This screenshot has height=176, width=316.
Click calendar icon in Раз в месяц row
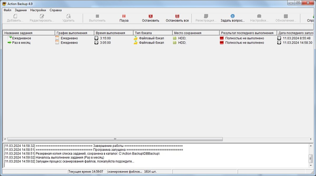57,42
